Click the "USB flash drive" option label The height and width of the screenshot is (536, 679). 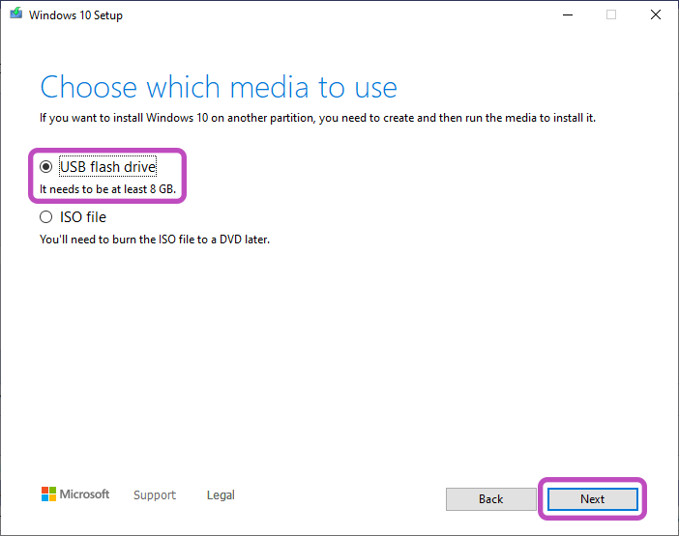107,167
